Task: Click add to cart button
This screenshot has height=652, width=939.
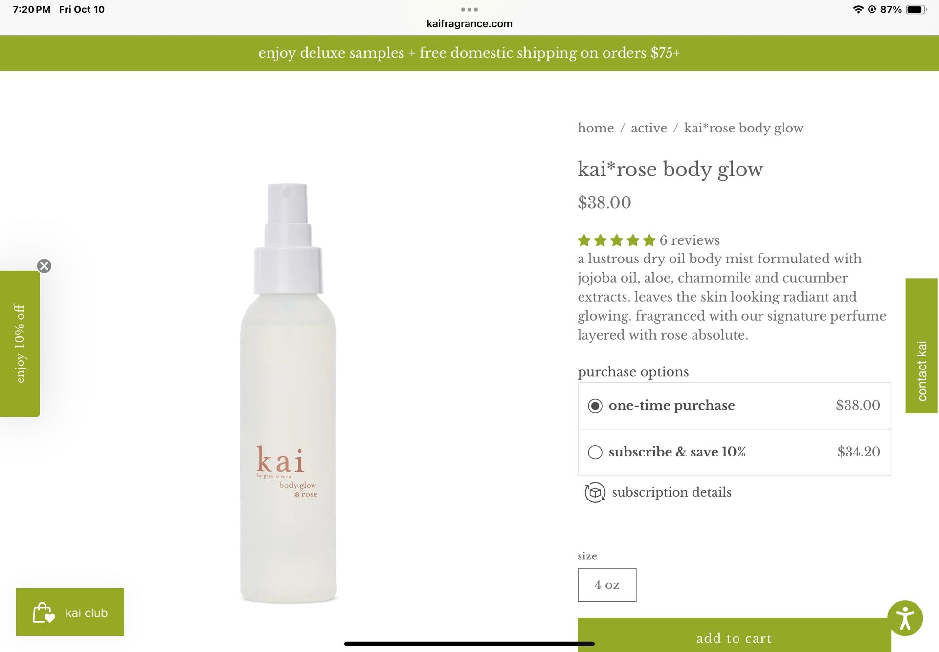Action: (734, 635)
